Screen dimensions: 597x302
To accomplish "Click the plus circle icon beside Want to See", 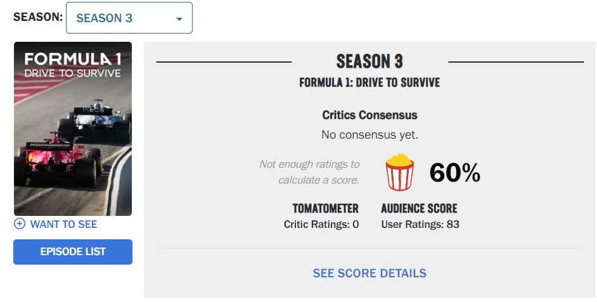I will coord(20,224).
